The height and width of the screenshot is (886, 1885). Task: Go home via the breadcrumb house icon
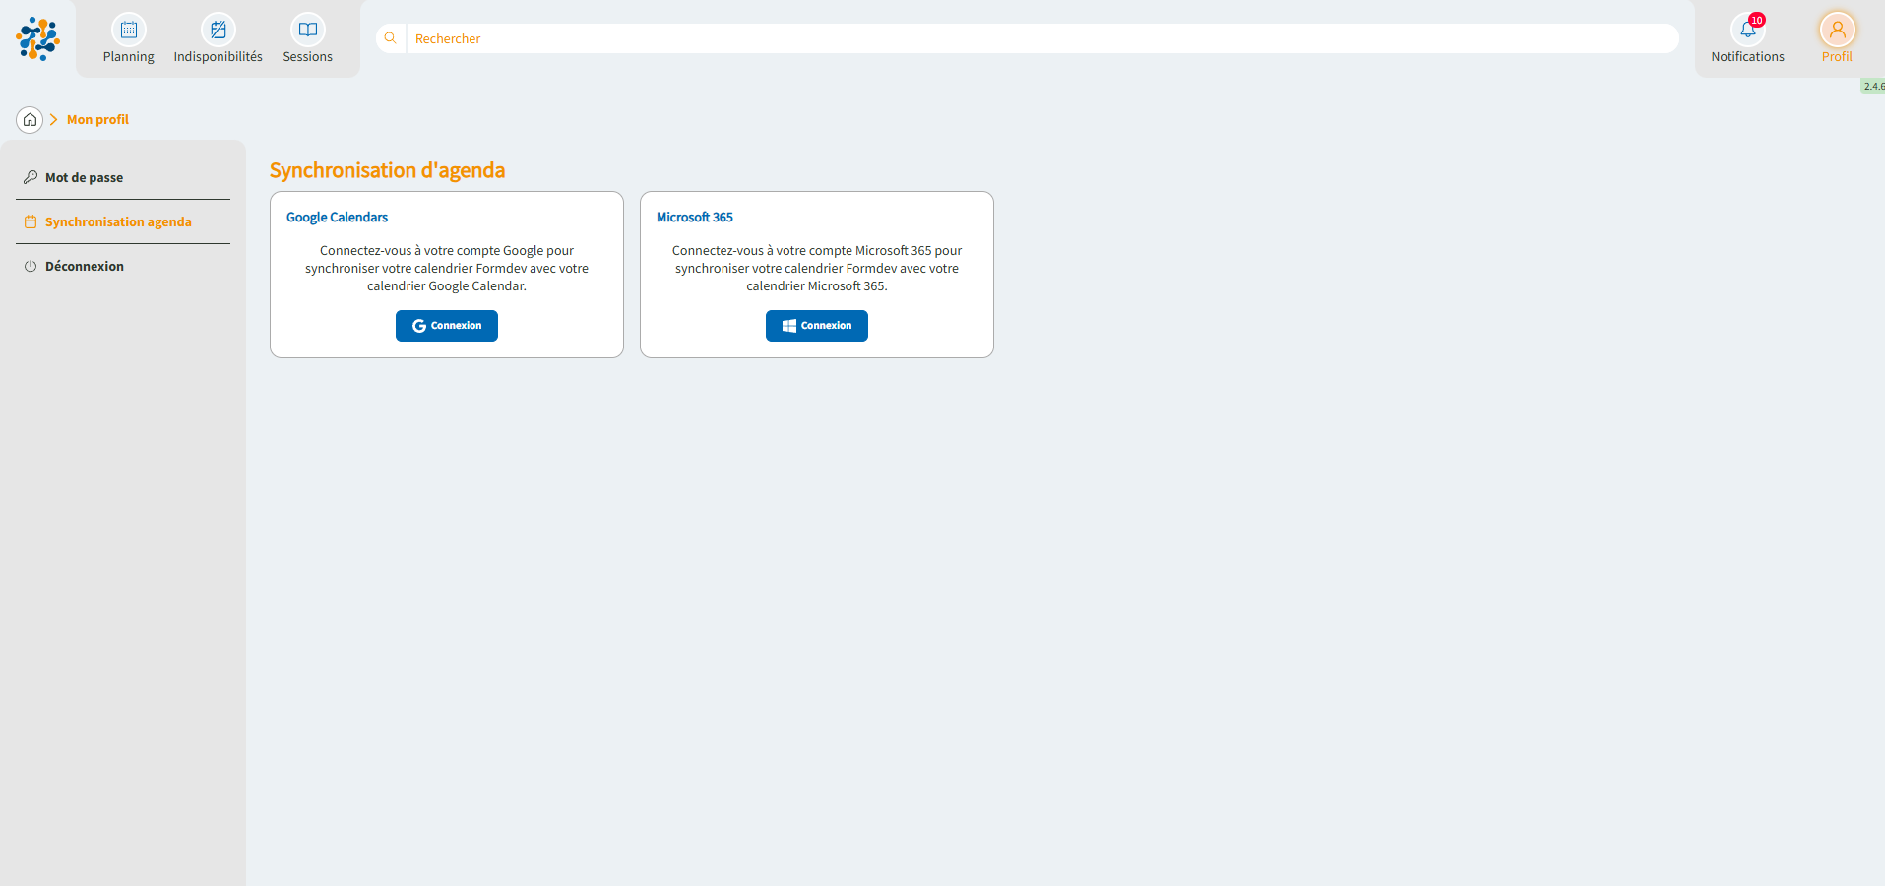tap(30, 120)
